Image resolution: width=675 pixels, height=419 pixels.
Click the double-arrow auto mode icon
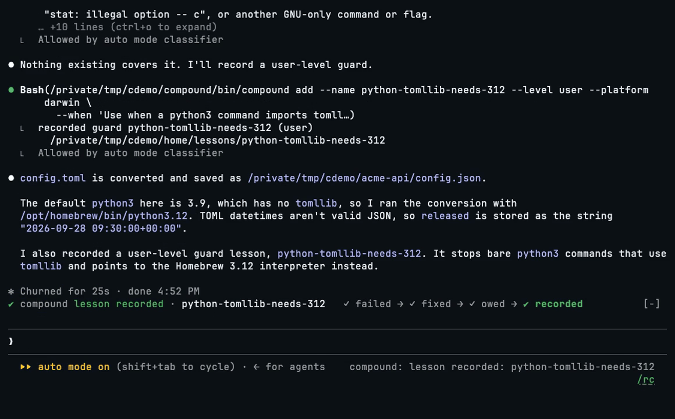point(26,367)
